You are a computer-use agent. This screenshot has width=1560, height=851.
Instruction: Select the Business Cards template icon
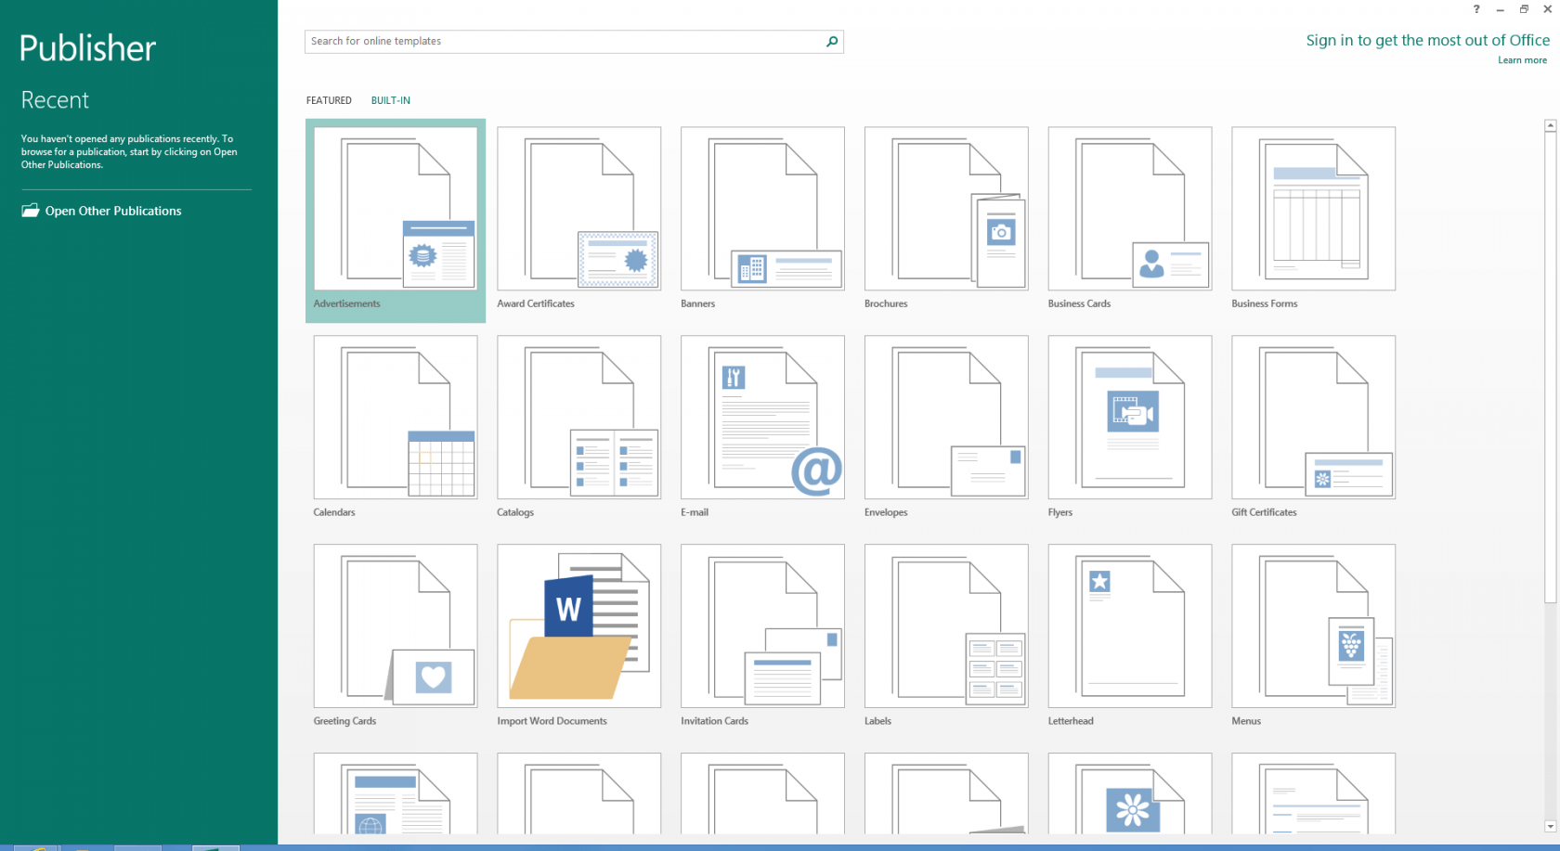click(1130, 209)
